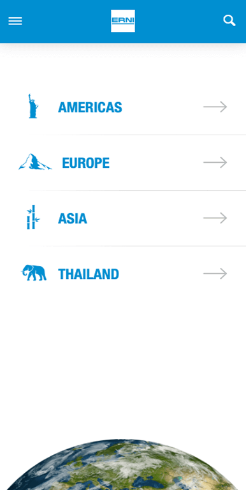Click the Statue of Liberty icon
246x490 pixels.
pos(33,106)
